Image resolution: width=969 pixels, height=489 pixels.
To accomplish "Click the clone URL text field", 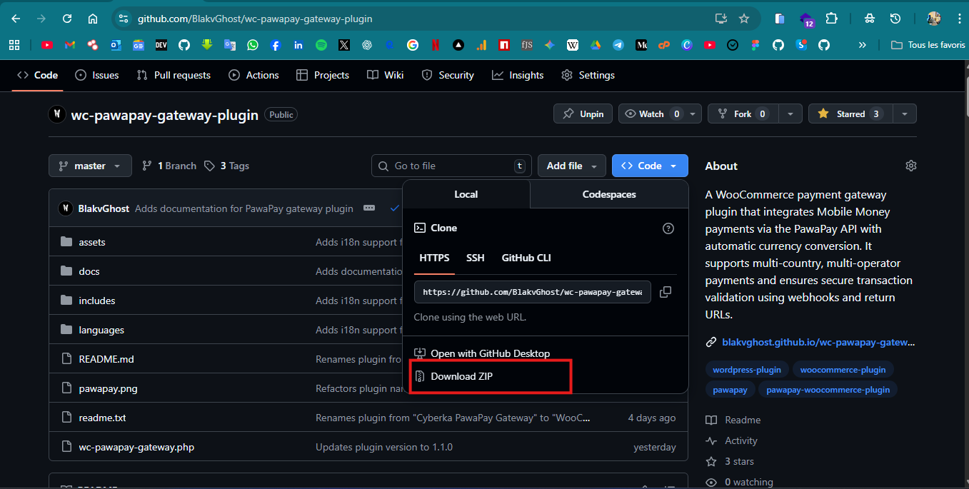I will coord(533,292).
